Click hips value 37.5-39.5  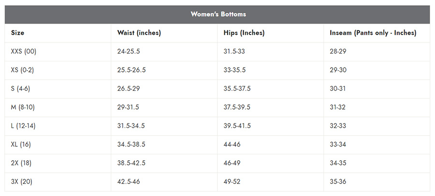point(237,107)
